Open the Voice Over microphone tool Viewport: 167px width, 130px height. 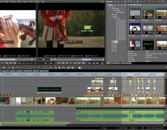59,68
